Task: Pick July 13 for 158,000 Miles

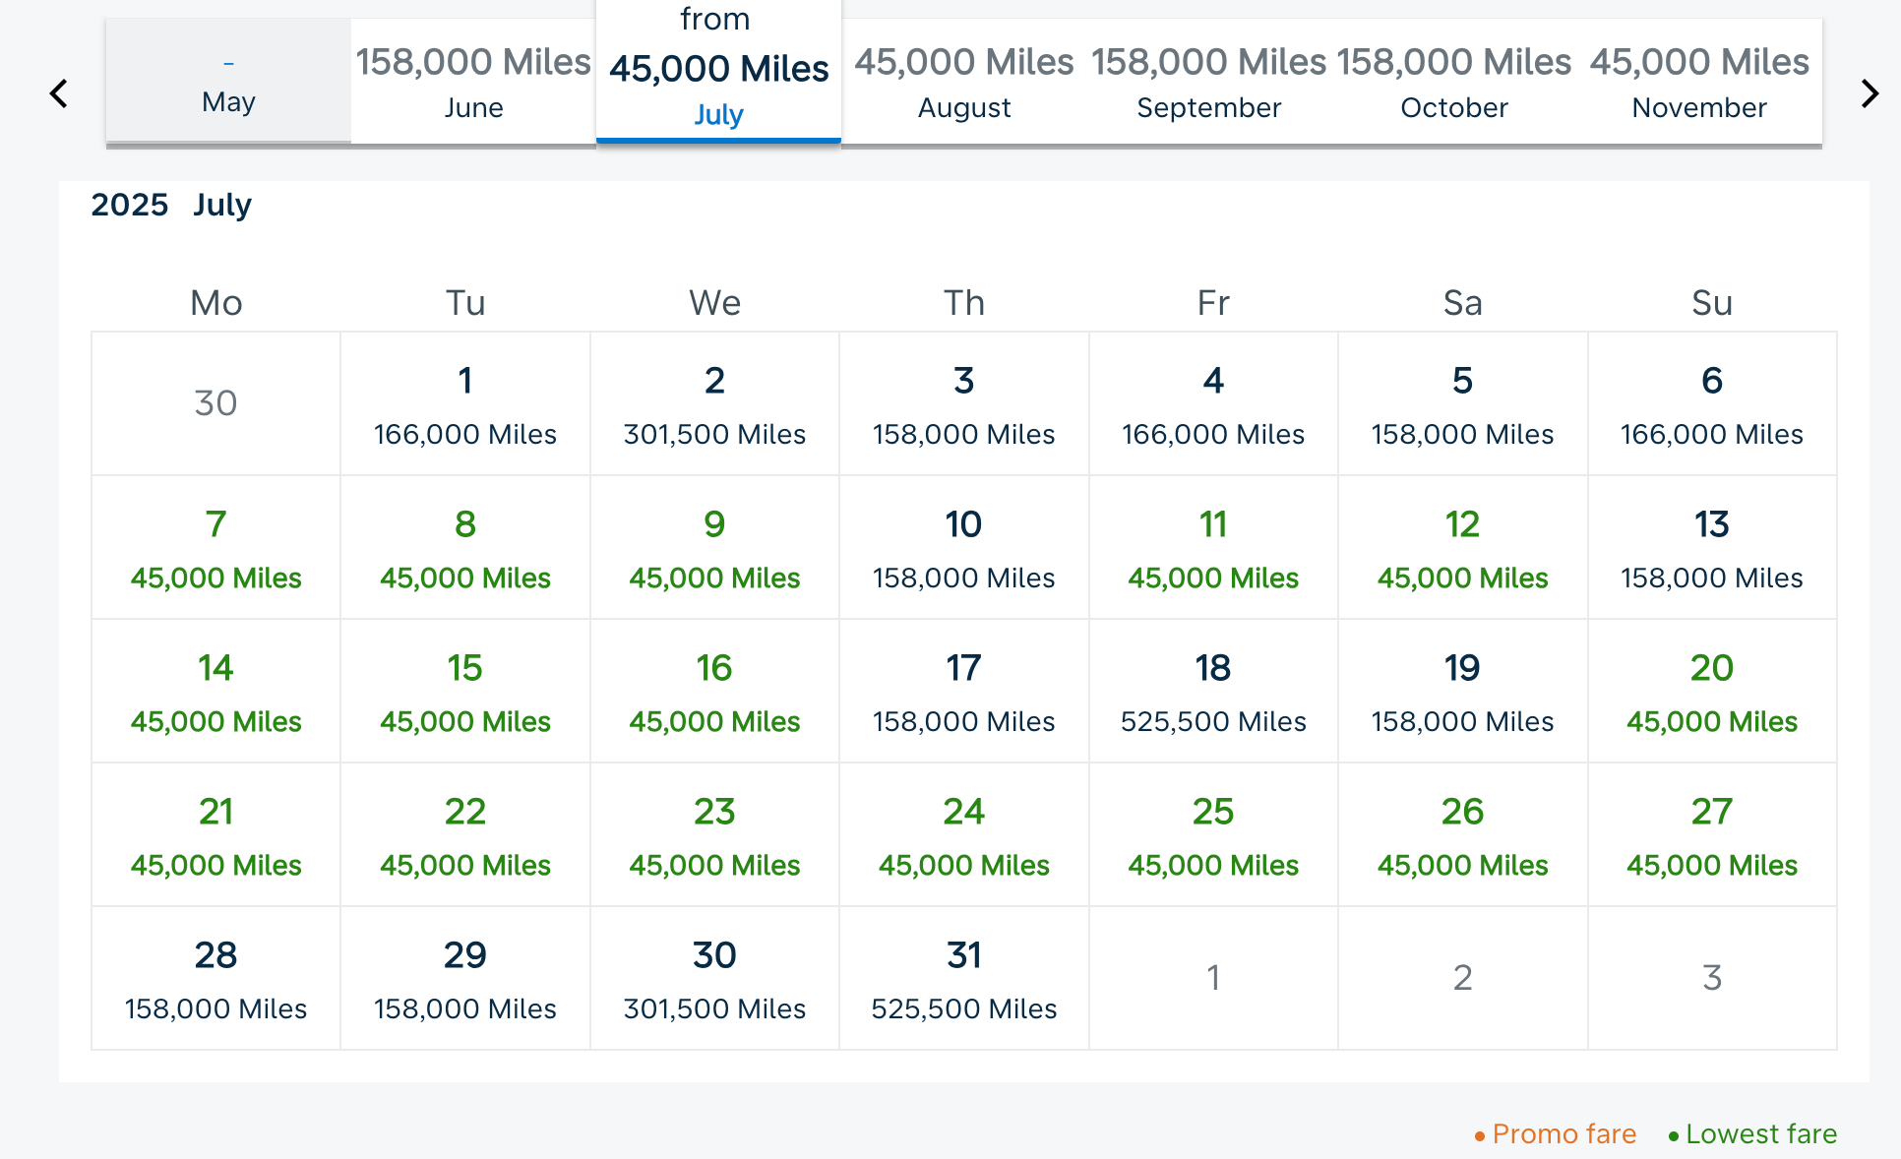Action: (x=1711, y=548)
